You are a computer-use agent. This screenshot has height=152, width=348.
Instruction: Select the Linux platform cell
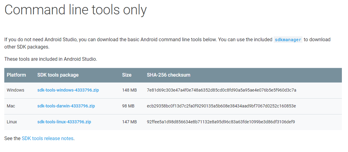pos(12,122)
